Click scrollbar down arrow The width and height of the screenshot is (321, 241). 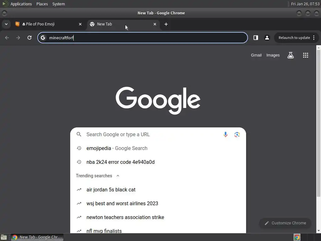pos(318,231)
